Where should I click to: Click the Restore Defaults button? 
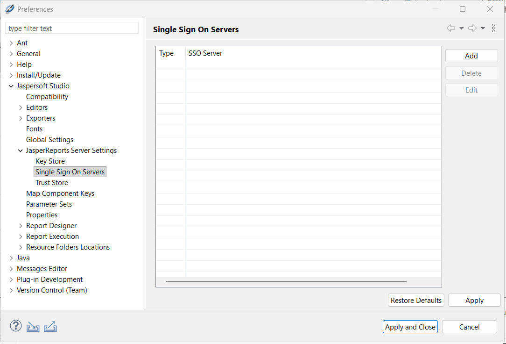[416, 301]
